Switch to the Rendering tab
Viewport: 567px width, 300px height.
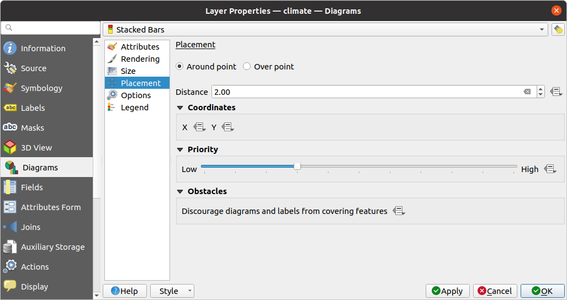pos(140,59)
